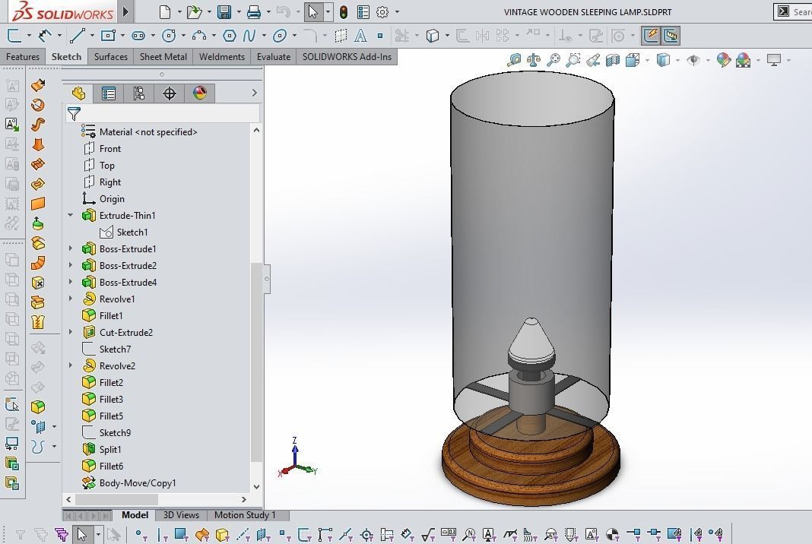812x544 pixels.
Task: Toggle the Instant2D button
Action: (670, 36)
